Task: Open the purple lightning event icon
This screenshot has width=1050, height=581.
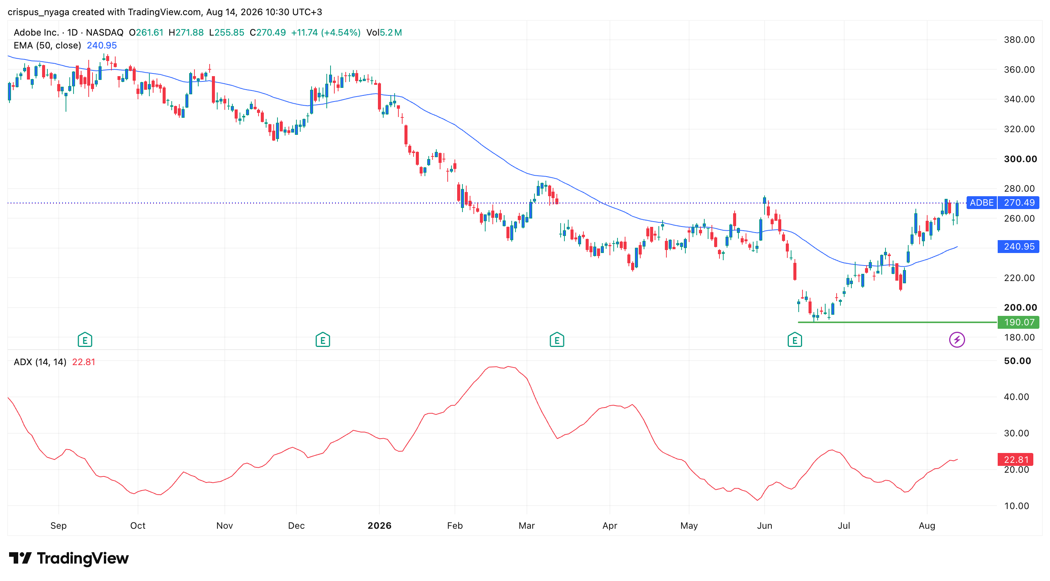Action: pos(957,340)
